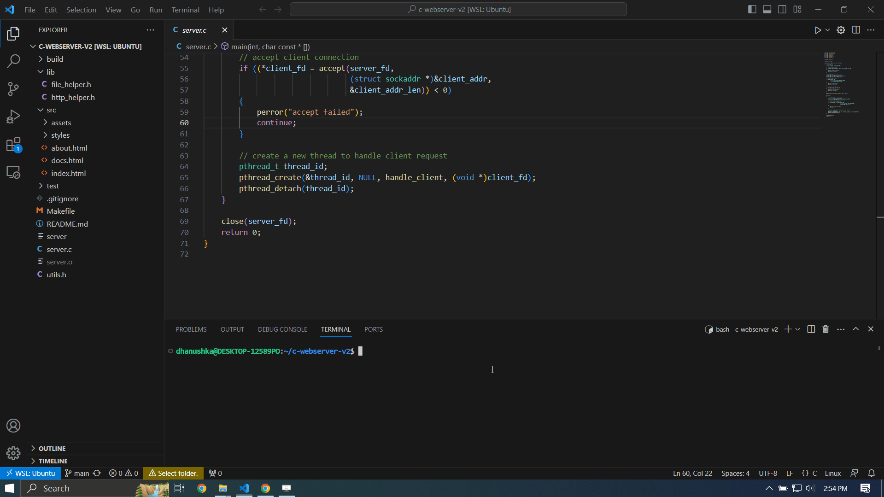The height and width of the screenshot is (497, 884).
Task: Kill the terminal with trash icon
Action: pos(825,329)
